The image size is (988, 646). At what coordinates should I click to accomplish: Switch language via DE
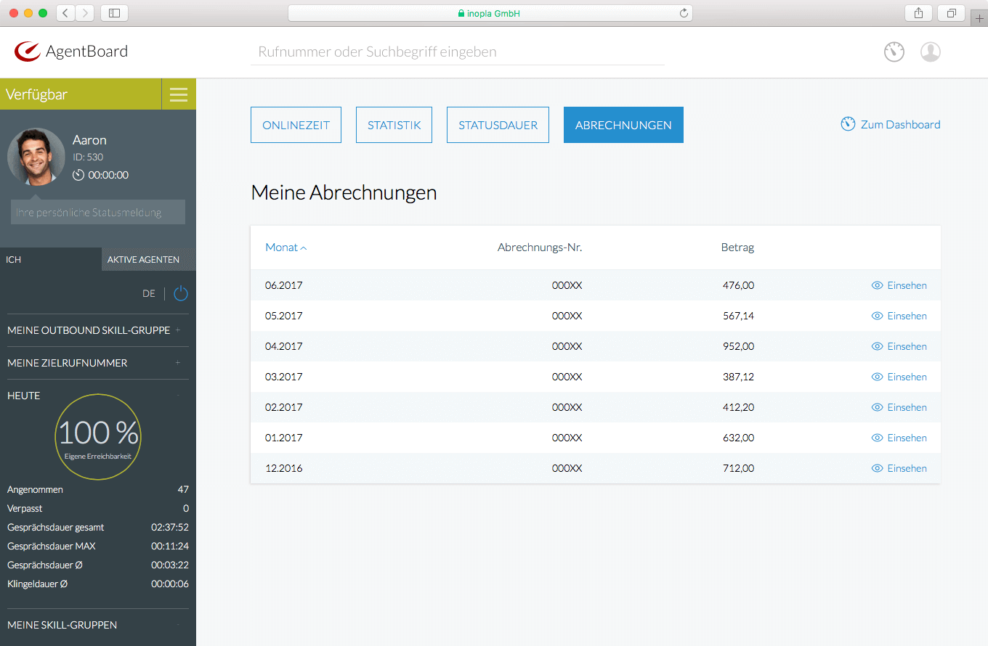(x=149, y=293)
